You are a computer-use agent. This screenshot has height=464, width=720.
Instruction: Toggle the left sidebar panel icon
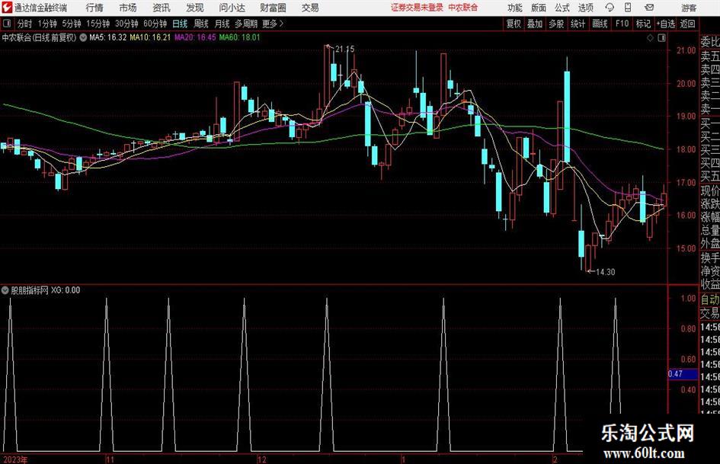[x=7, y=24]
